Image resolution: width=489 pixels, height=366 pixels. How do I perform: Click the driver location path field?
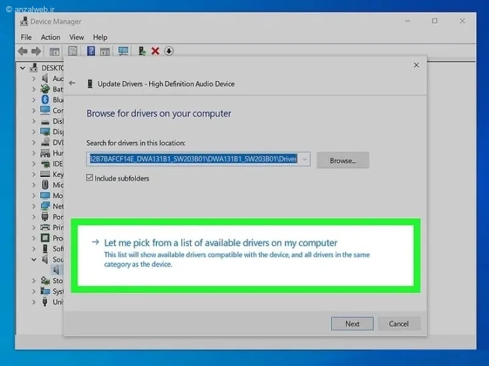(193, 159)
